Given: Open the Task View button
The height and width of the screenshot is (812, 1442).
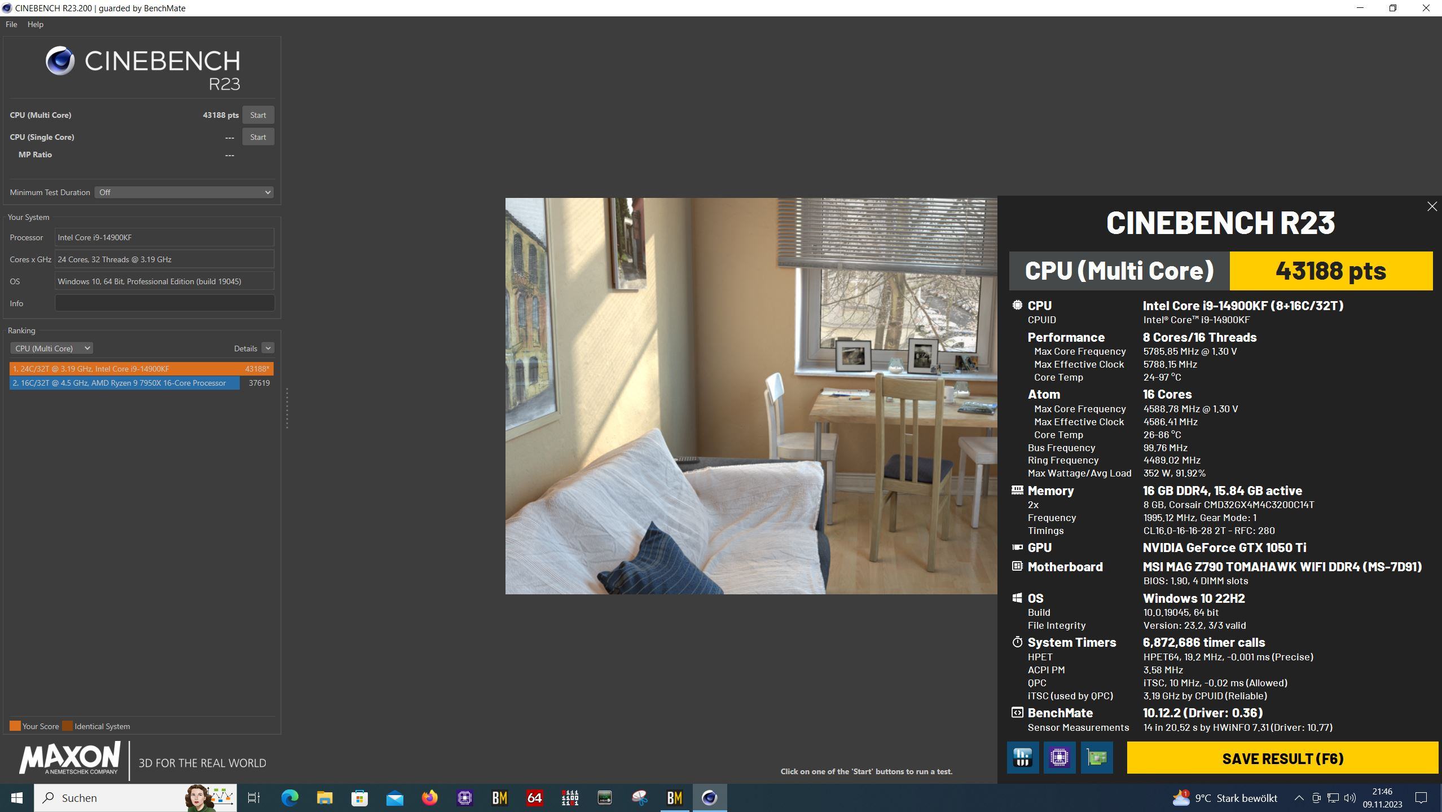Looking at the screenshot, I should 254,798.
